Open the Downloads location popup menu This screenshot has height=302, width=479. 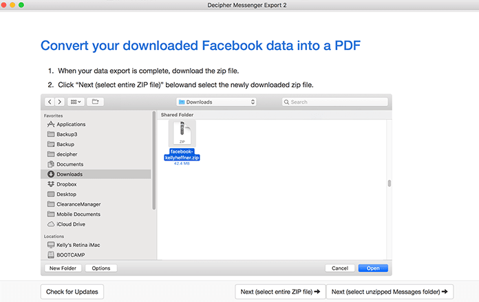coord(216,102)
